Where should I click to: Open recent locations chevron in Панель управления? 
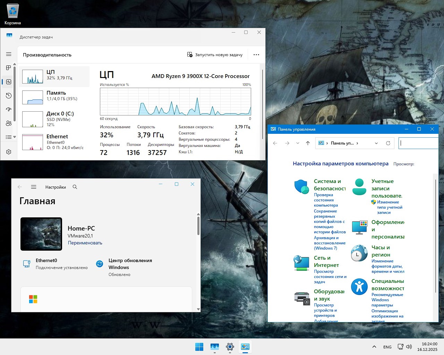[298, 143]
